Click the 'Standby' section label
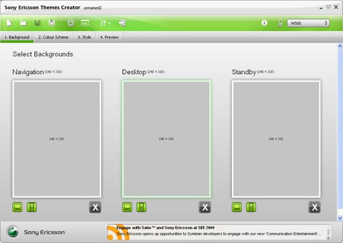This screenshot has width=343, height=243. 244,72
